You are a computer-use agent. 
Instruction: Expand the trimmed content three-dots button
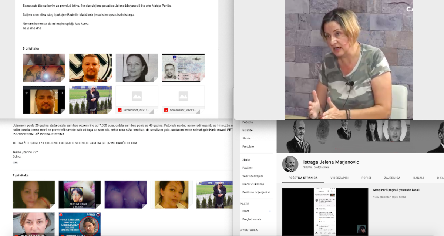15,162
